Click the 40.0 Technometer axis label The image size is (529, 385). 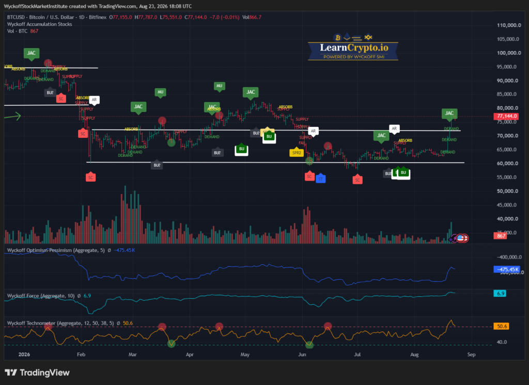[x=502, y=342]
